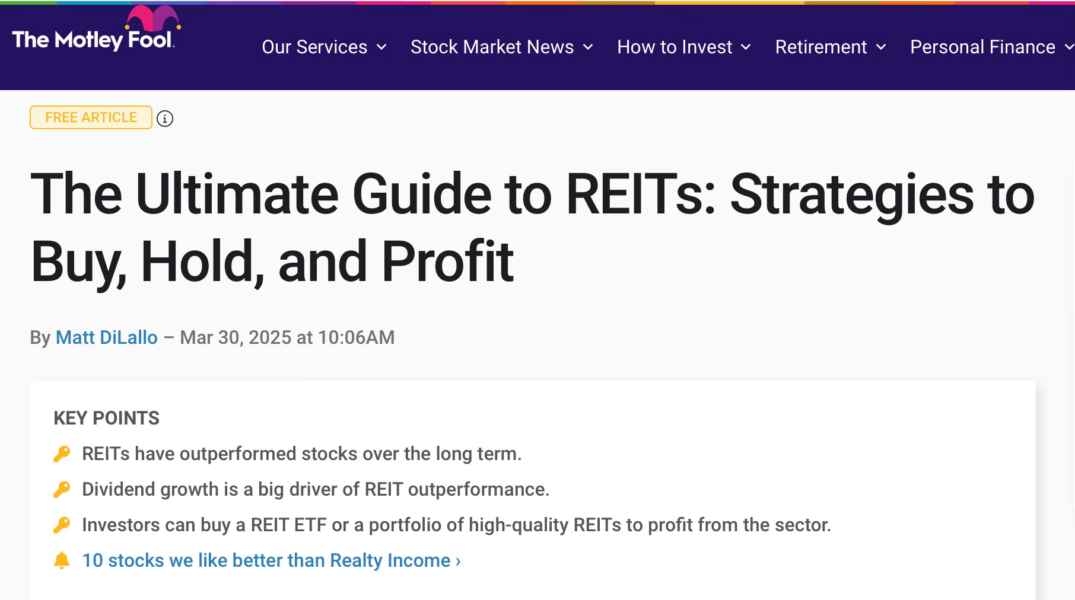Click the FREE ARTICLE badge
1075x600 pixels.
(x=91, y=117)
